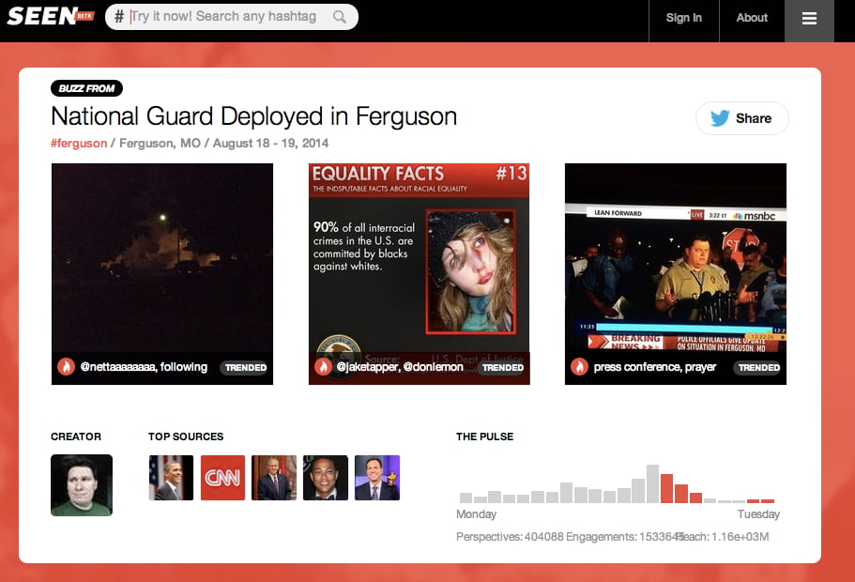Click The Pulse heading

[x=485, y=436]
